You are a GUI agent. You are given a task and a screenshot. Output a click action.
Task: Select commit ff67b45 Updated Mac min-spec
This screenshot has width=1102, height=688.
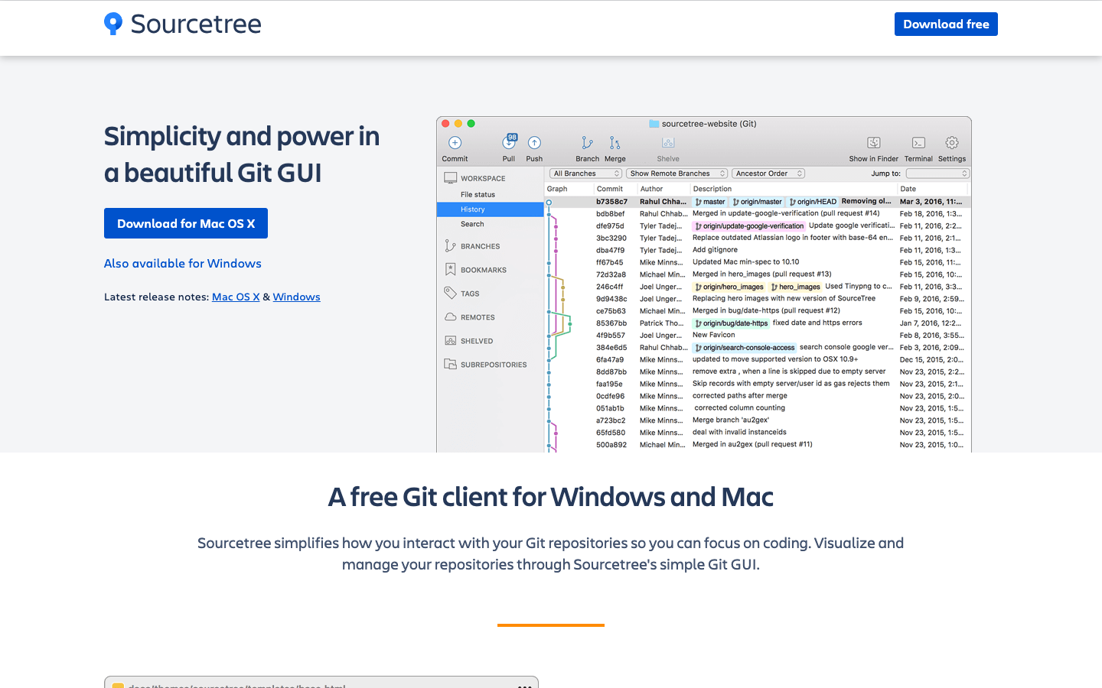point(758,262)
